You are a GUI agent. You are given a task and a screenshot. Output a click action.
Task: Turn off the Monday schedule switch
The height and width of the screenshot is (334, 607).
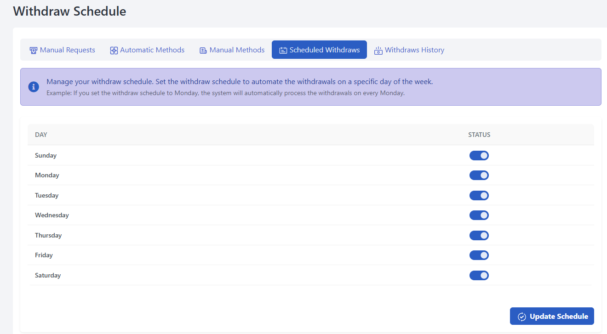(479, 175)
